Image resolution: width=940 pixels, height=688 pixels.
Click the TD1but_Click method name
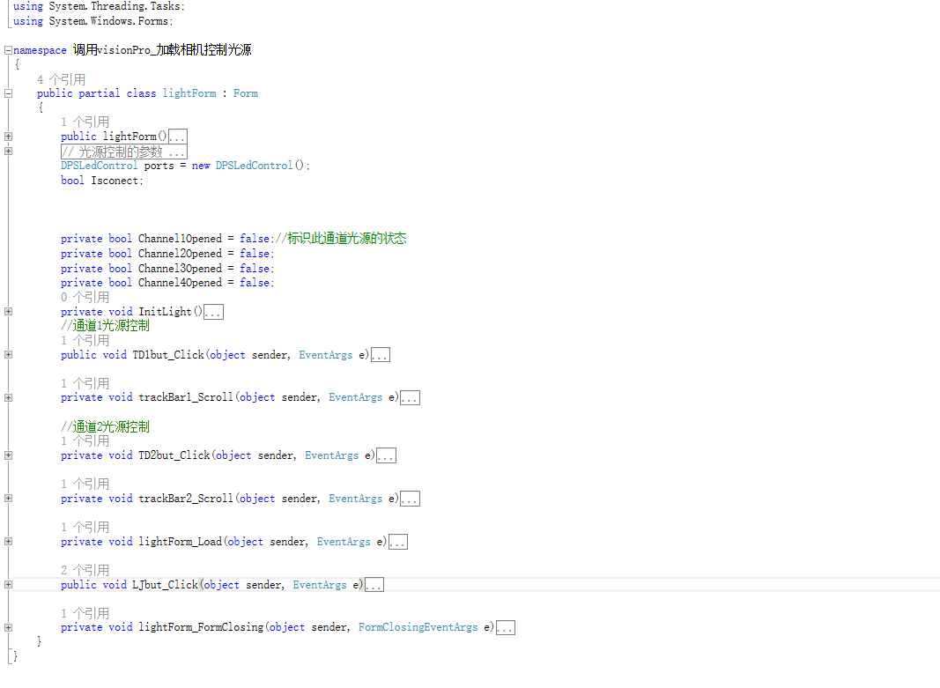pyautogui.click(x=168, y=355)
